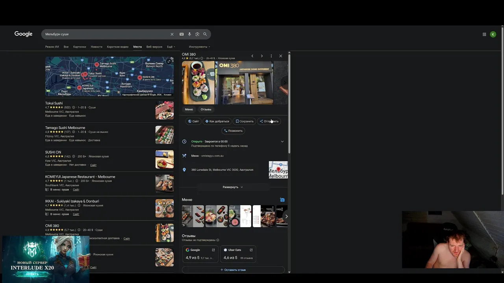Image resolution: width=504 pixels, height=283 pixels.
Task: Open the three-dot options in OMI 380 panel
Action: 271,56
